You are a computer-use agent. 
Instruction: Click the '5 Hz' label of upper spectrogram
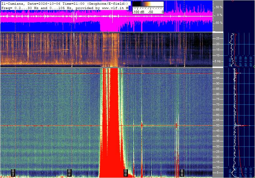(x=218, y=61)
